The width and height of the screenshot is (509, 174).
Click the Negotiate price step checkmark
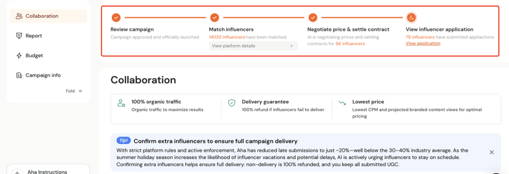[312, 17]
